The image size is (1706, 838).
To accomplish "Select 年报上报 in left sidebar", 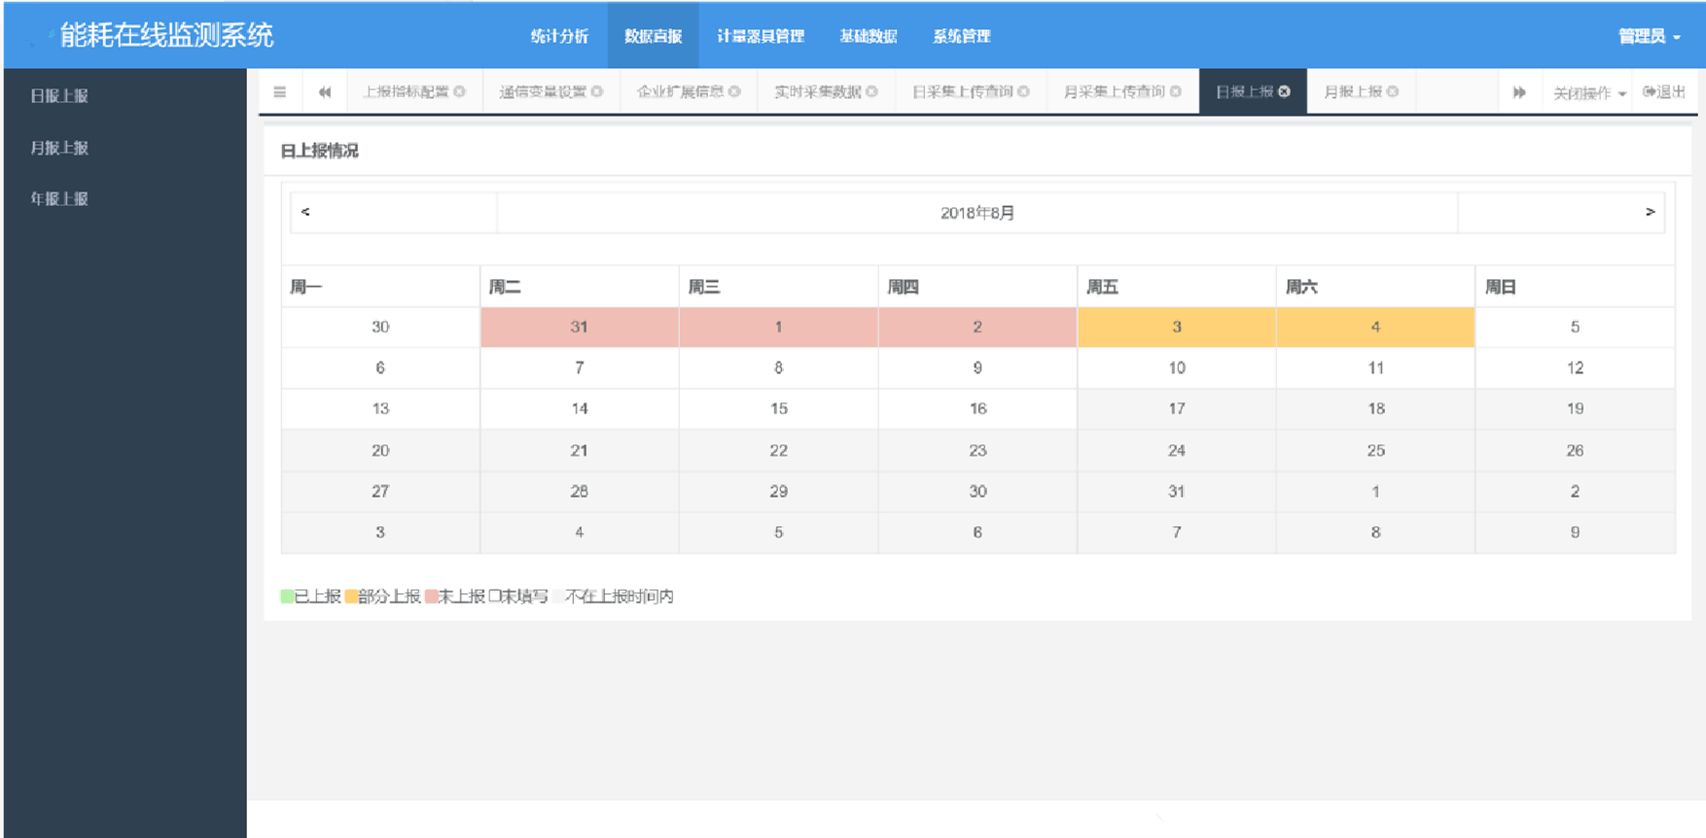I will tap(59, 198).
